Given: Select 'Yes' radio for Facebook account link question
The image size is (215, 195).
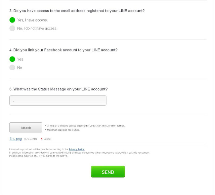Looking at the screenshot, I should [12, 59].
